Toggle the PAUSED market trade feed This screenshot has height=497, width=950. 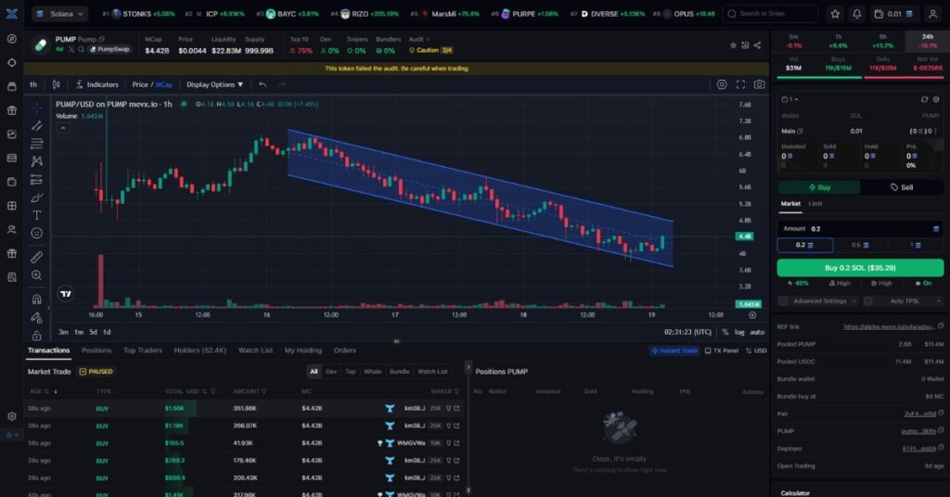pos(96,372)
